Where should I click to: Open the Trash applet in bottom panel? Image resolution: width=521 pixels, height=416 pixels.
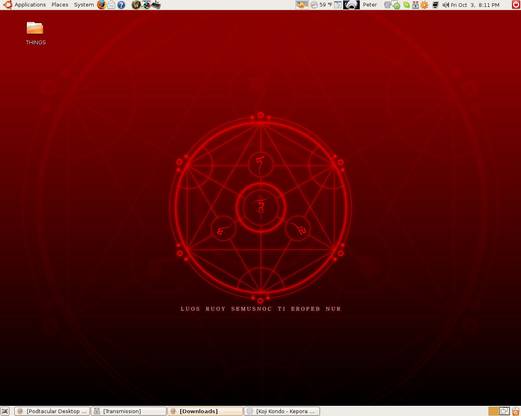(x=516, y=411)
